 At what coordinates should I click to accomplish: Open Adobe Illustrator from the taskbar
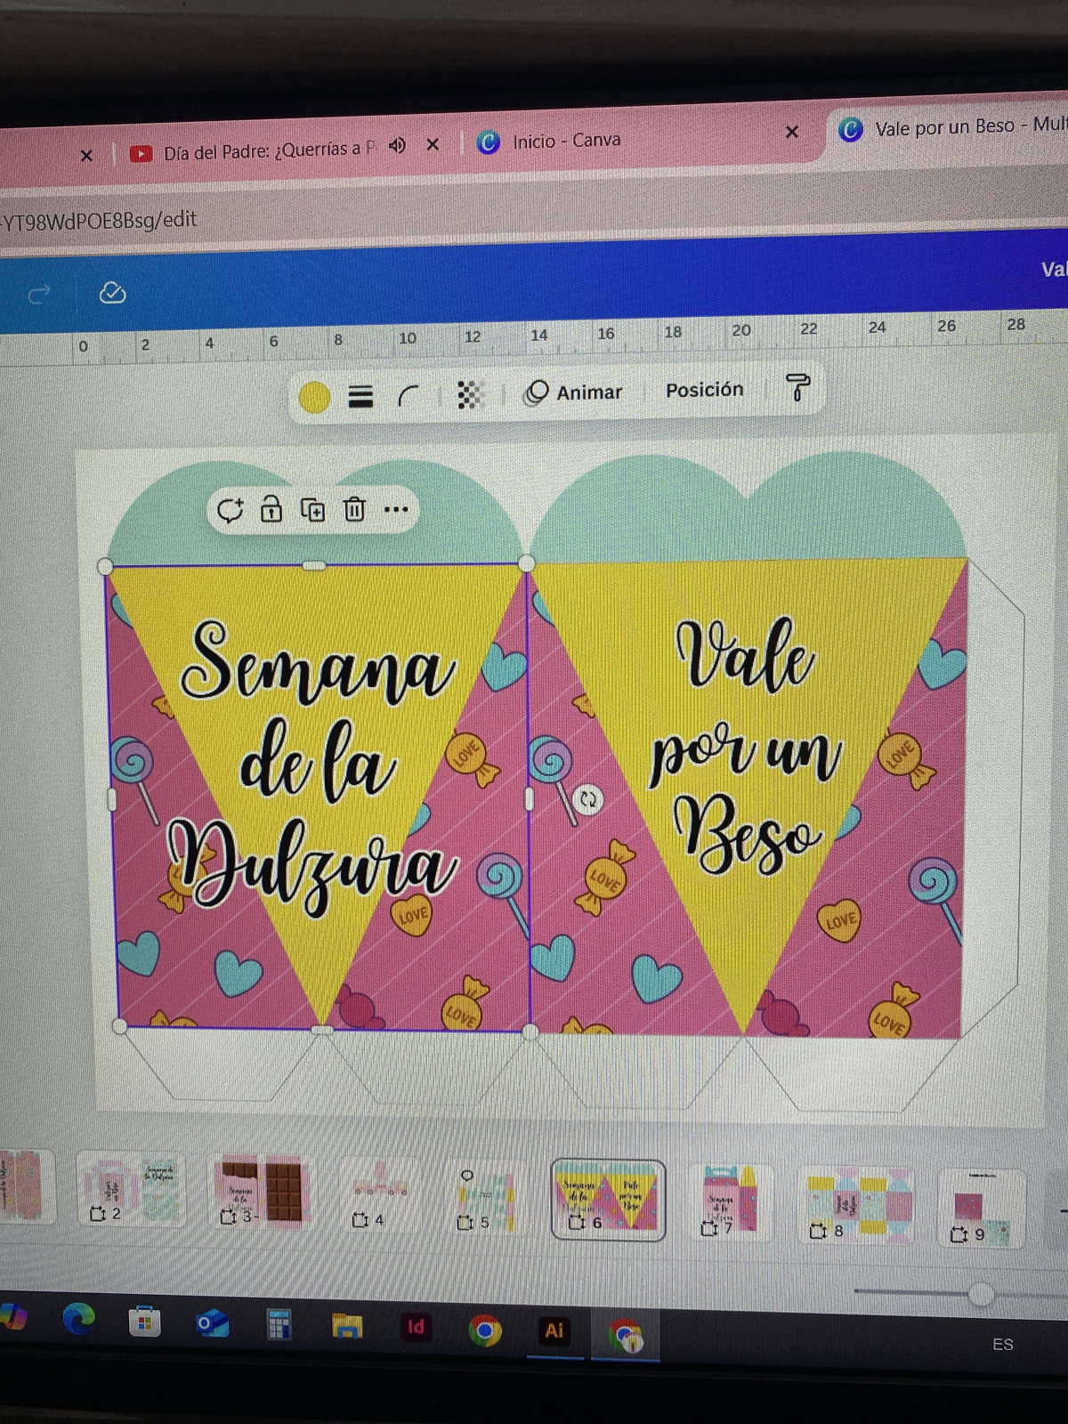pos(554,1330)
